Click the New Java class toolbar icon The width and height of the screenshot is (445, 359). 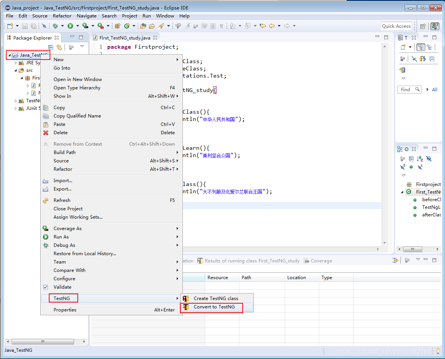127,26
